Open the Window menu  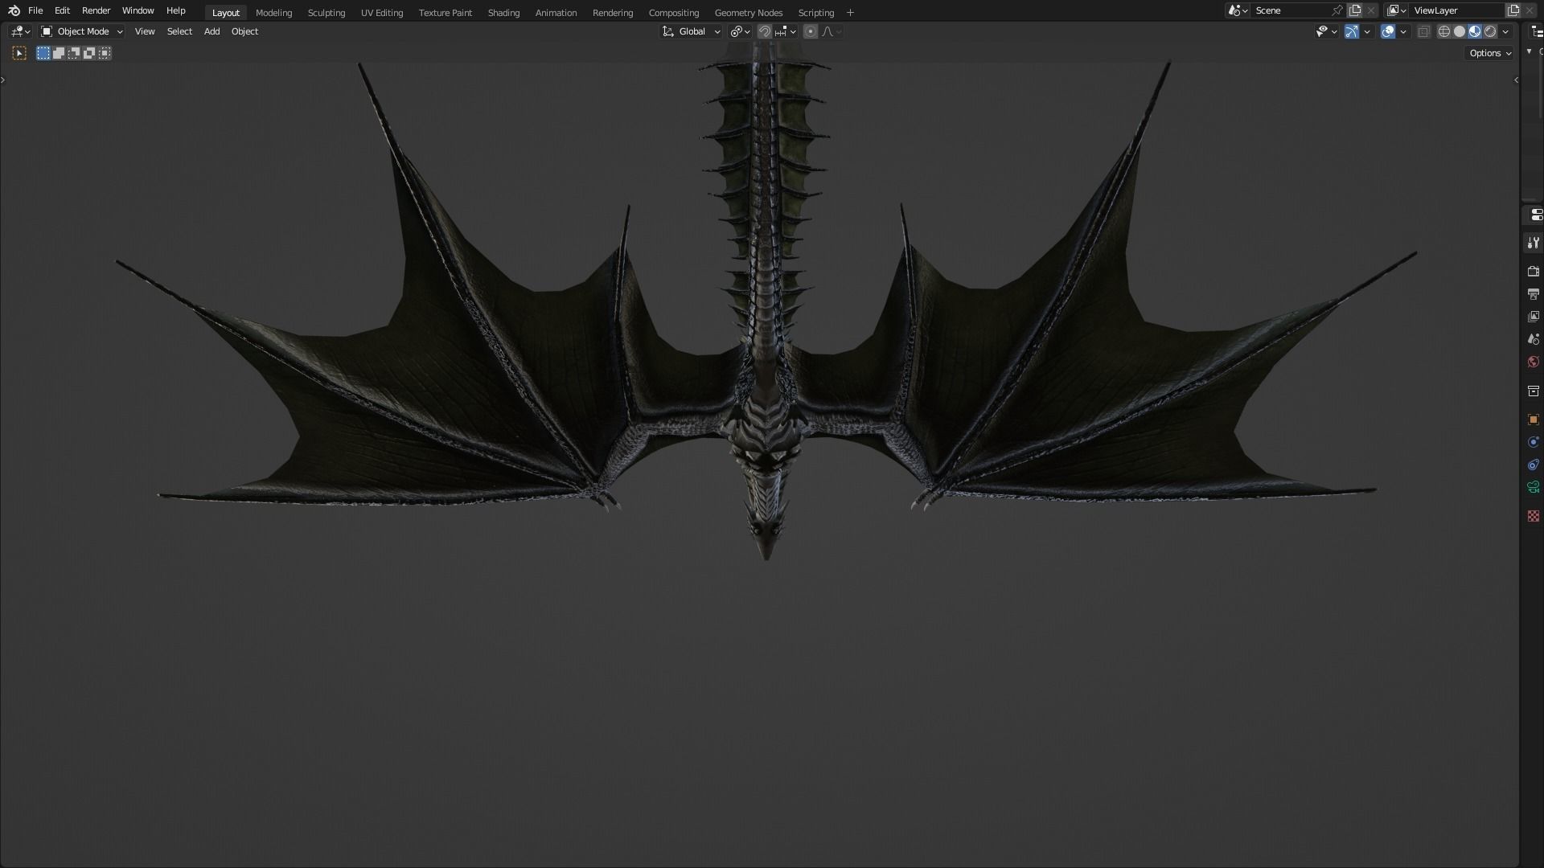click(x=138, y=10)
